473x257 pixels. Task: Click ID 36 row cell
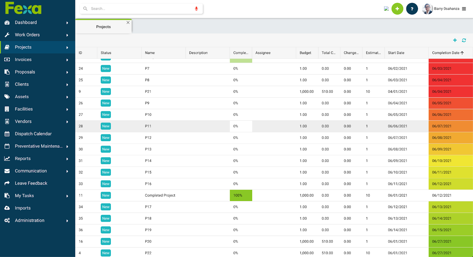(x=86, y=230)
